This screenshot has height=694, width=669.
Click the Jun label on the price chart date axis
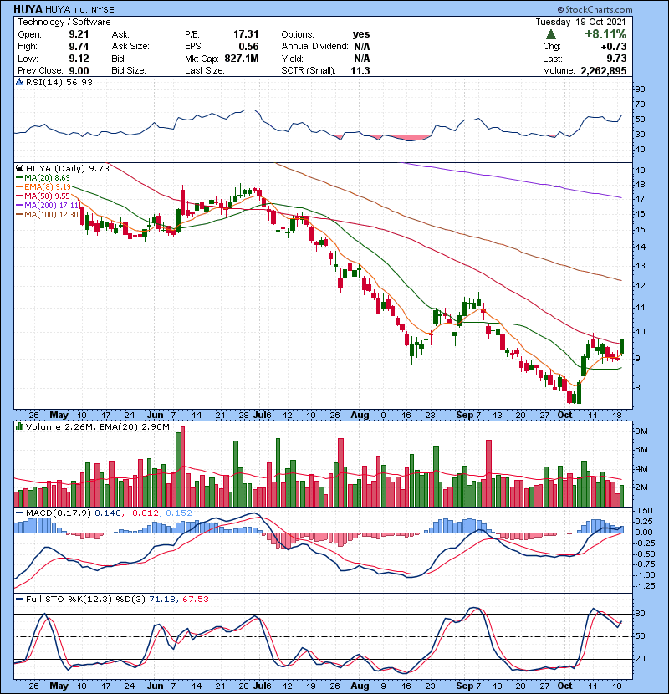155,415
